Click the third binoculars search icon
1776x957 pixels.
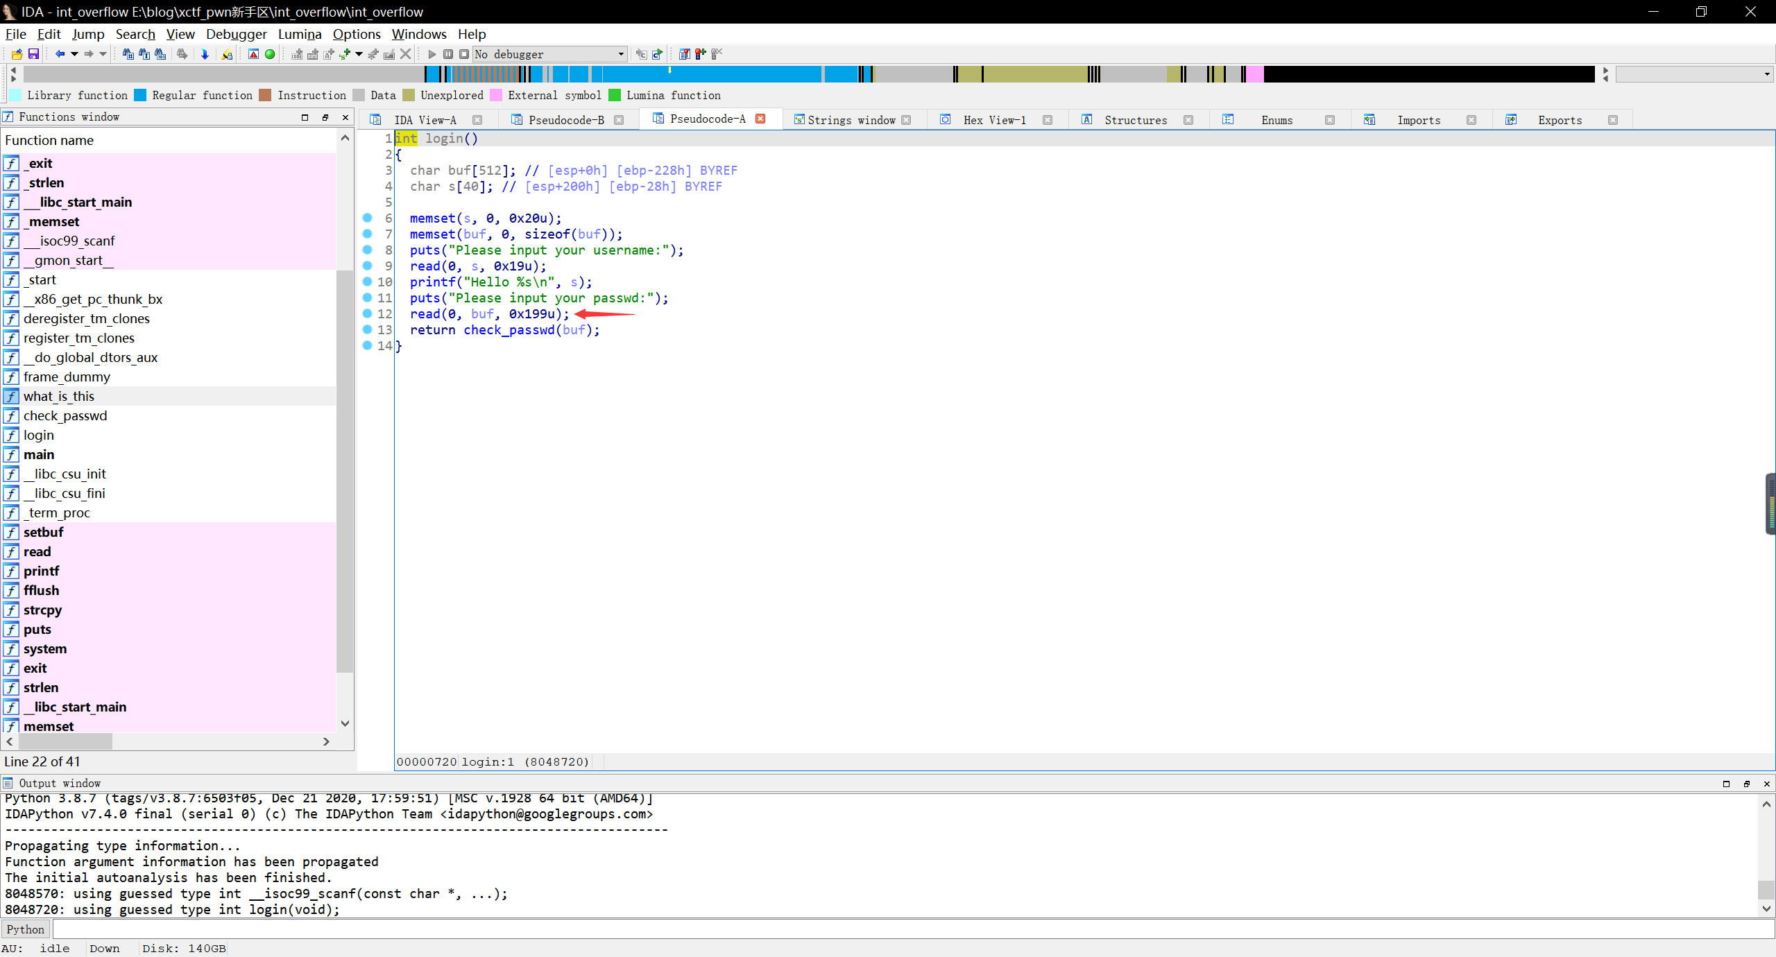point(160,54)
